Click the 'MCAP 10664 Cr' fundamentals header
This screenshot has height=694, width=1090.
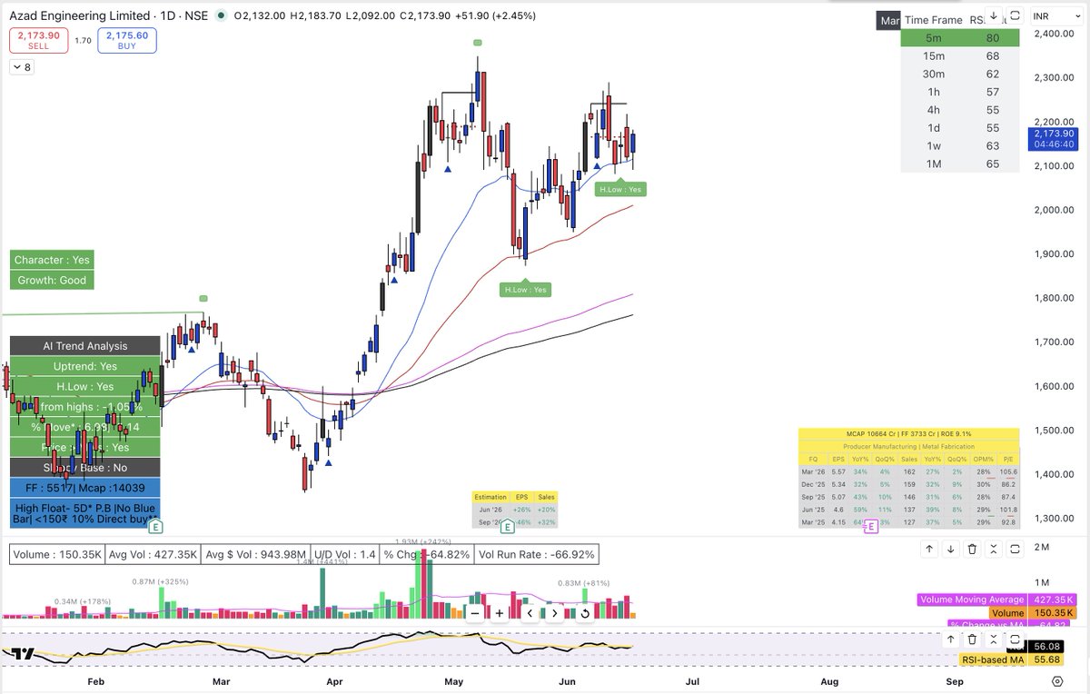coord(909,434)
